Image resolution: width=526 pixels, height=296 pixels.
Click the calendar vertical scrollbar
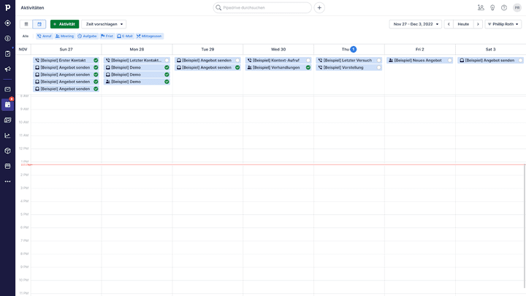tap(524, 226)
